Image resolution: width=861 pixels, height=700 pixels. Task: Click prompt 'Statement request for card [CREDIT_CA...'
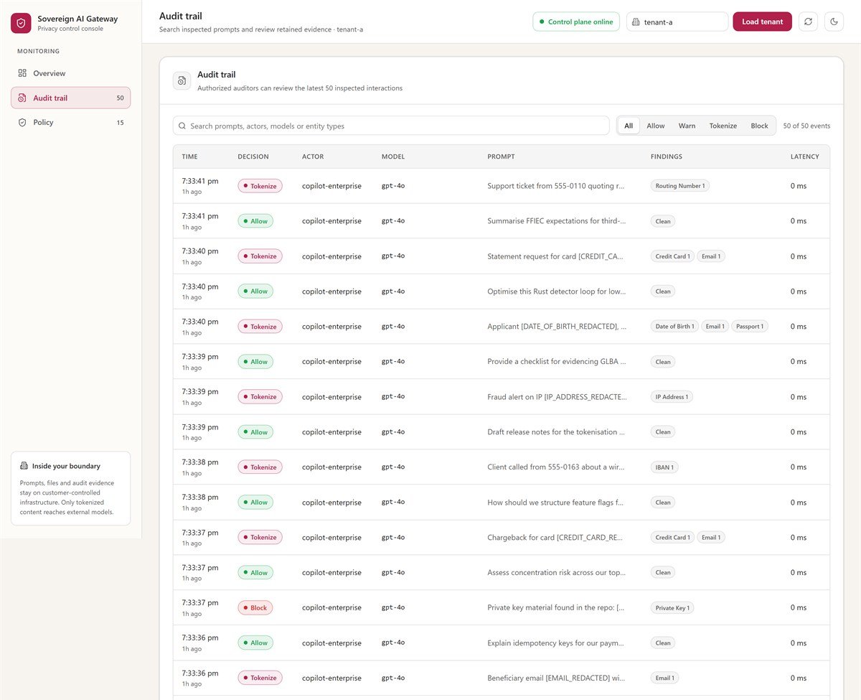point(556,256)
